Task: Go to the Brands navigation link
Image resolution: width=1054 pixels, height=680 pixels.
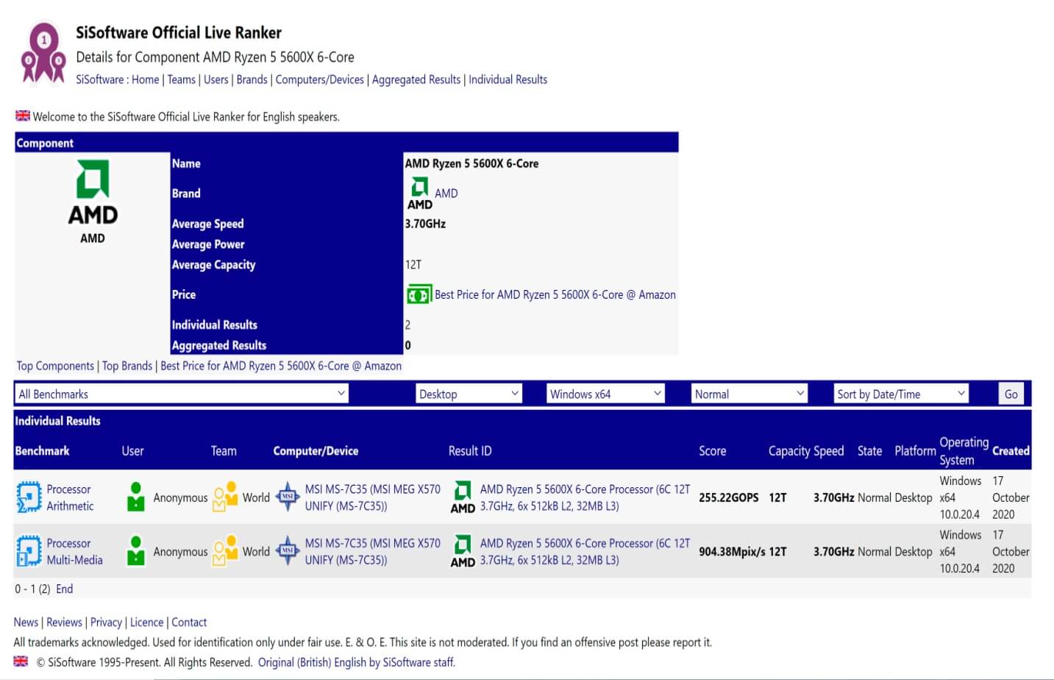Action: (x=252, y=79)
